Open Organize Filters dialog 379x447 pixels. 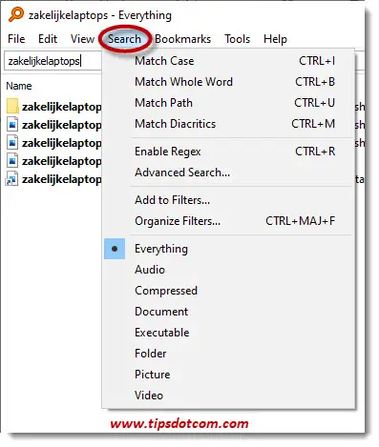click(x=228, y=221)
